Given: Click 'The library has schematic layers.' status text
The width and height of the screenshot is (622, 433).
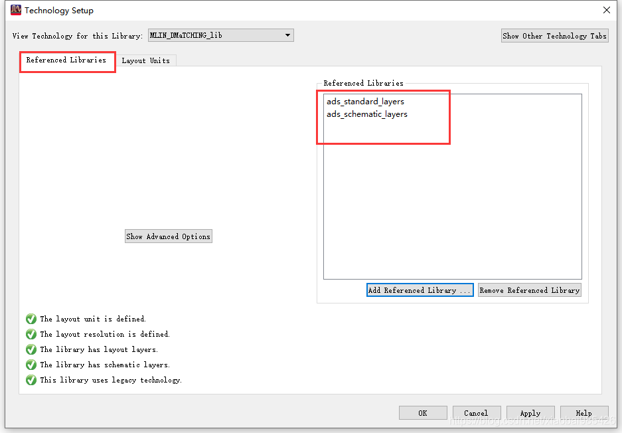Looking at the screenshot, I should pyautogui.click(x=105, y=365).
